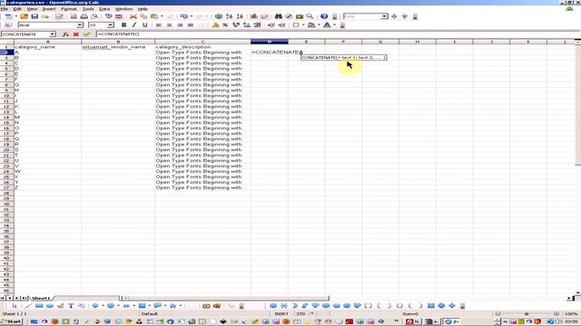Open the Find toolbar search dropdown
The height and width of the screenshot is (326, 581).
(384, 16)
